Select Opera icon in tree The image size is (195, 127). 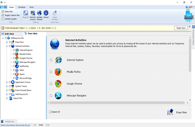pos(17,74)
